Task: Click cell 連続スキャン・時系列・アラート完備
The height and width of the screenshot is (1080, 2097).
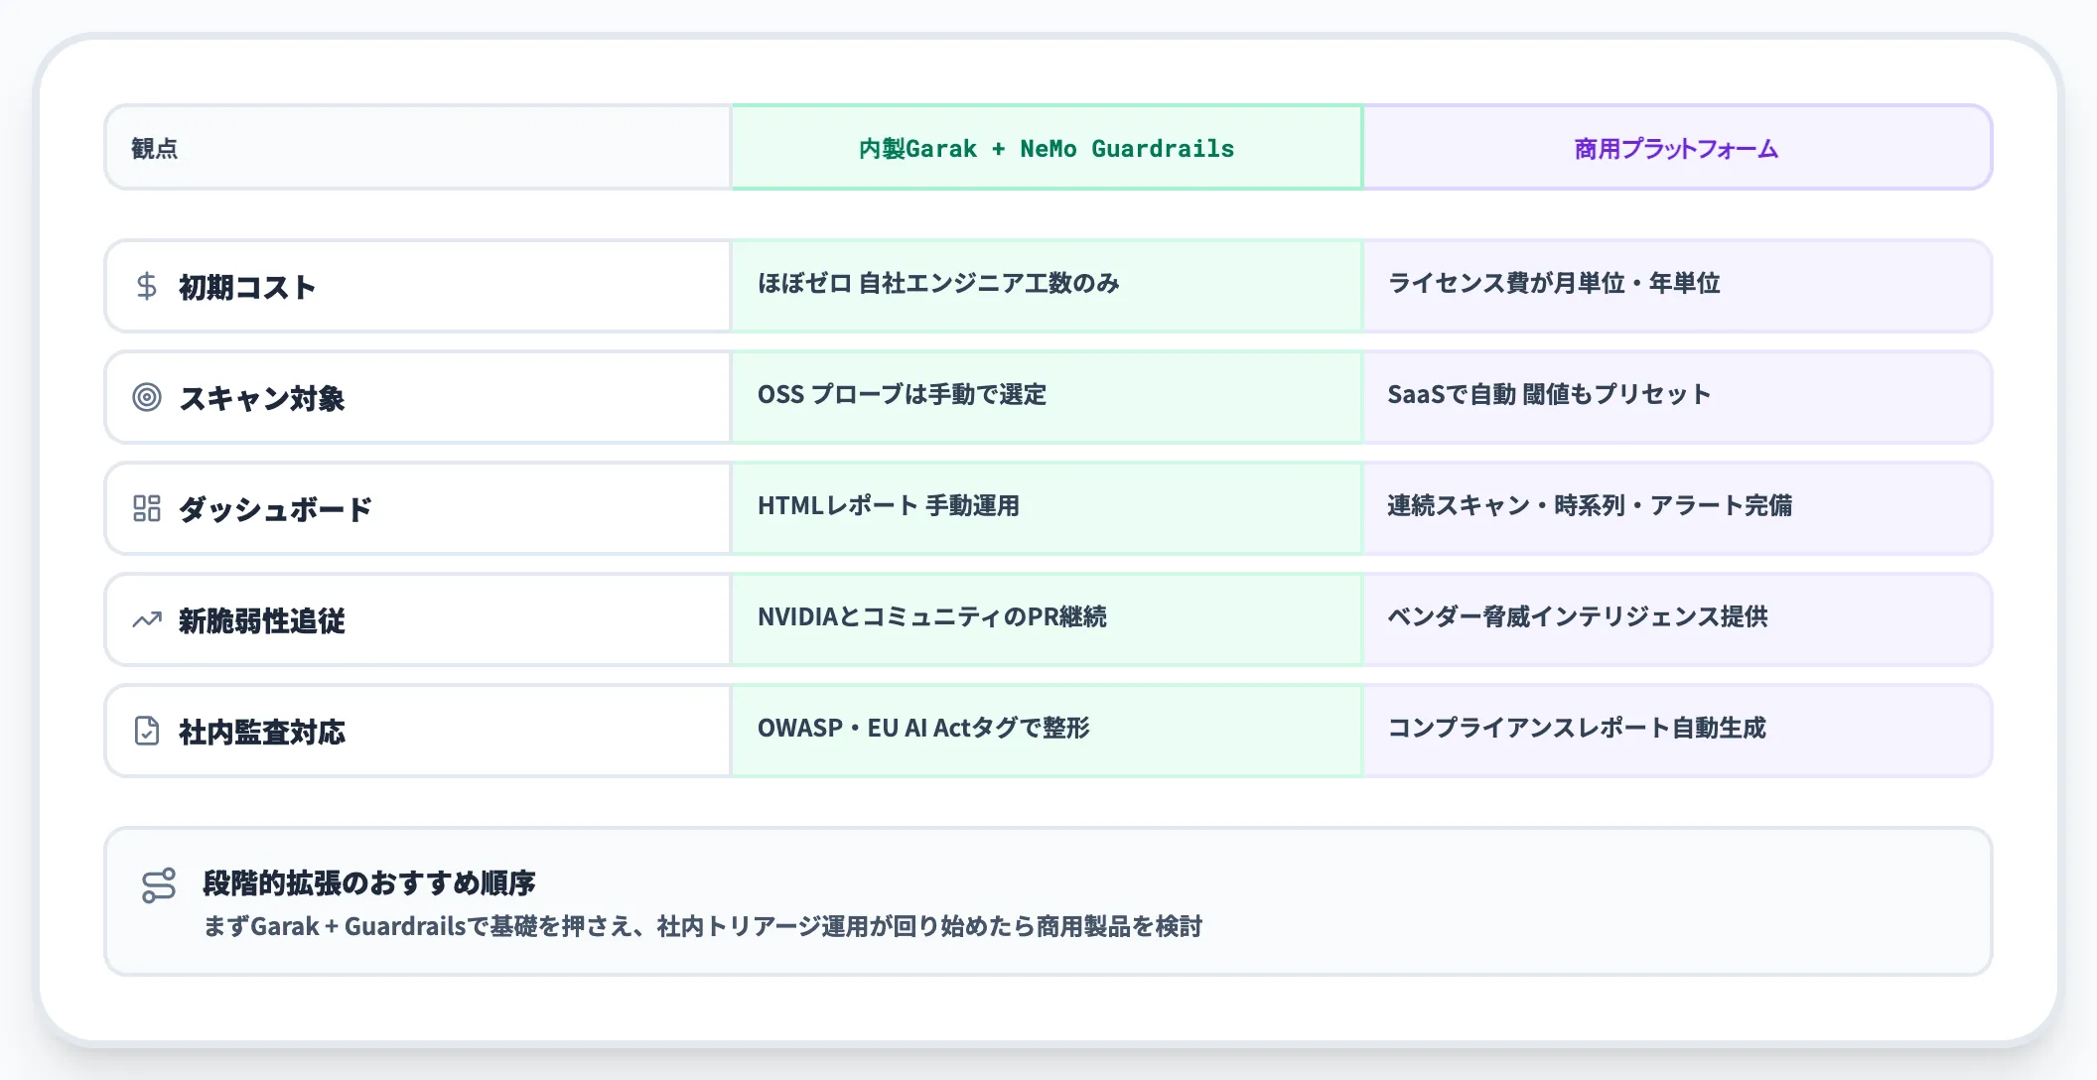Action: pos(1677,508)
